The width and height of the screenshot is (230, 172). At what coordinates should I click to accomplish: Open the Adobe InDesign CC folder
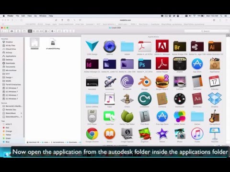click(x=92, y=64)
